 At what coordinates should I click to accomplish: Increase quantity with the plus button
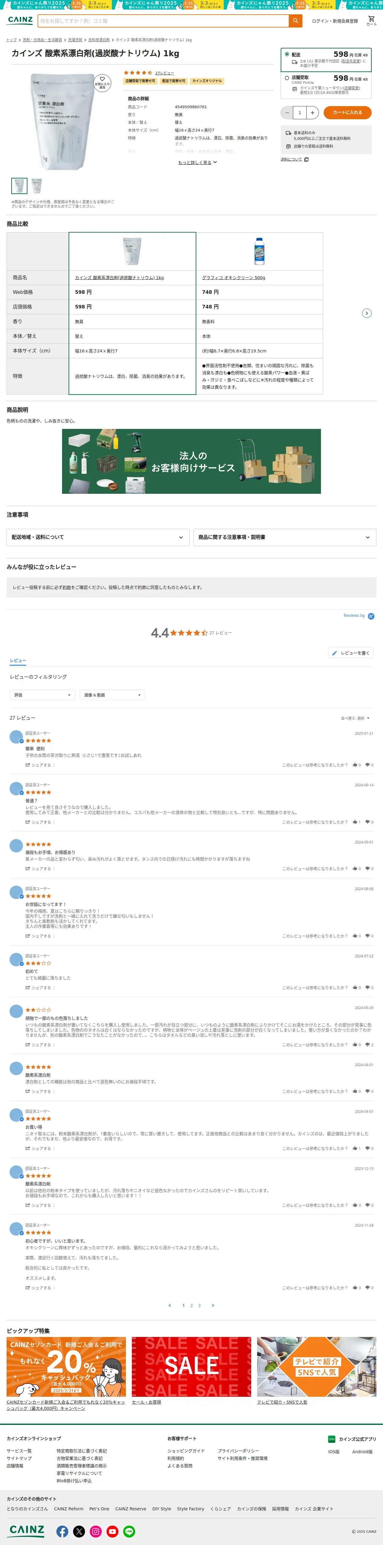point(312,112)
